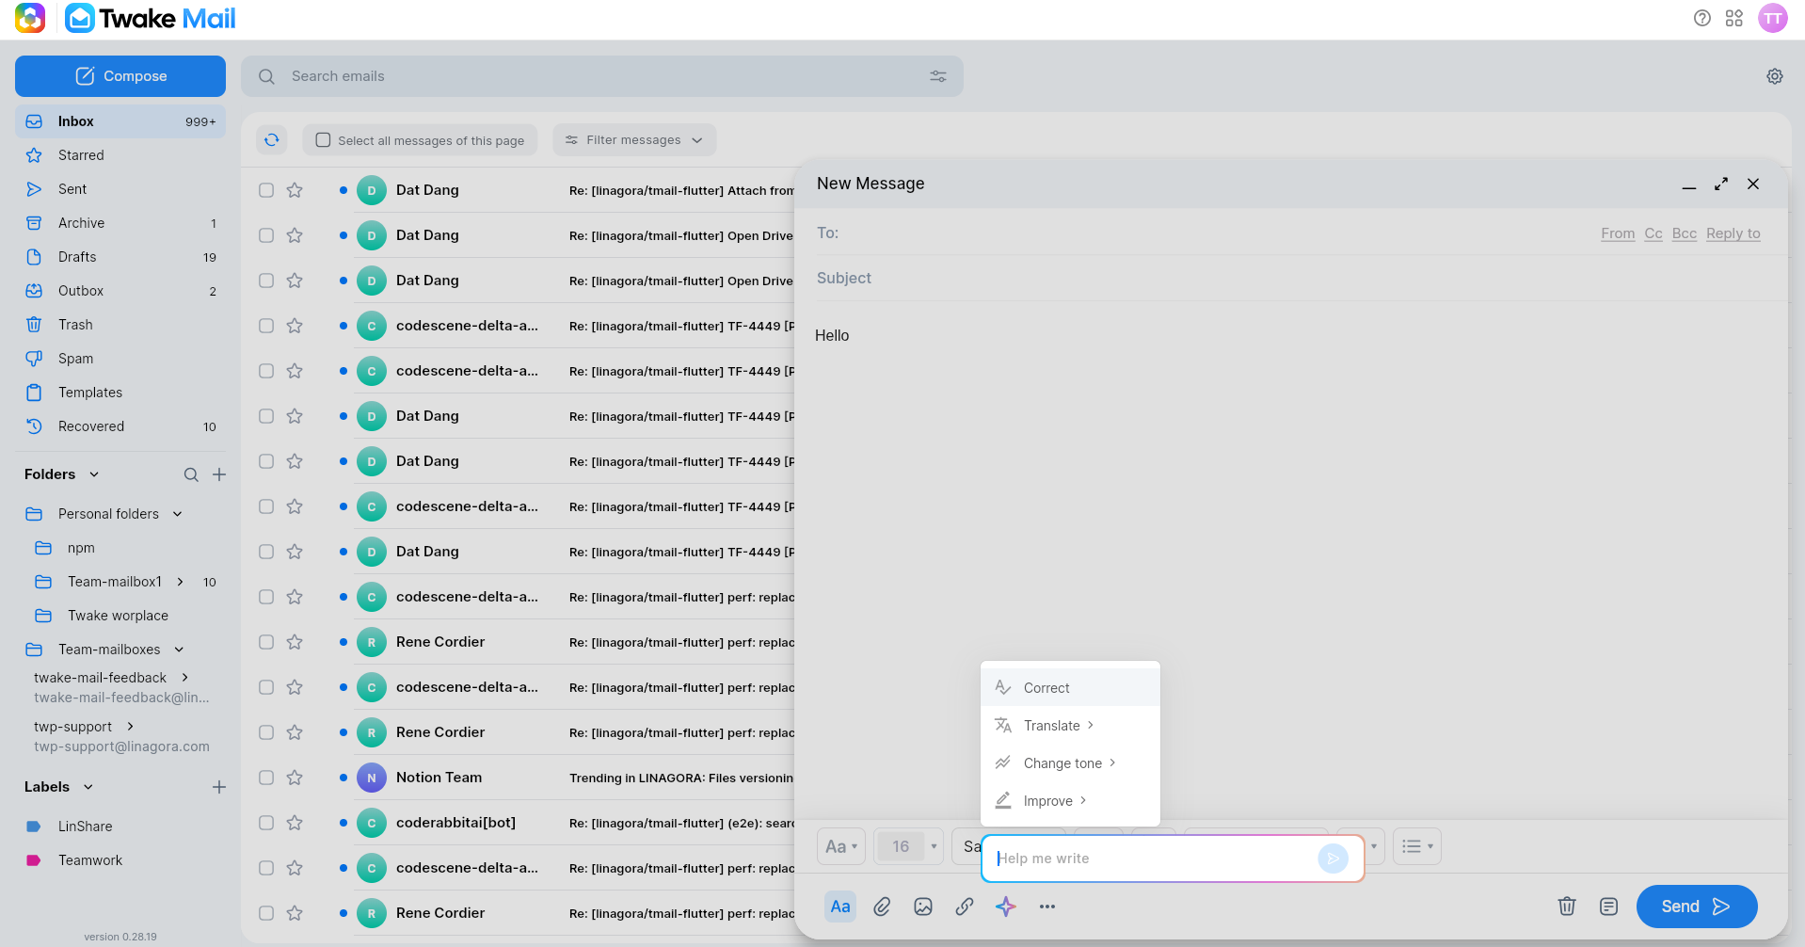Open the Archive folder
Screen dimensions: 1805x947
(x=120, y=223)
